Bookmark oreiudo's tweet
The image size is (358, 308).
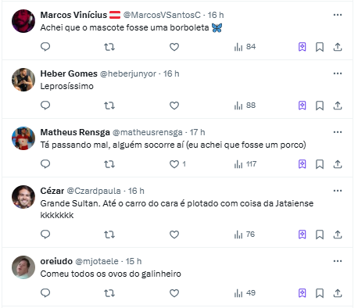(x=320, y=293)
